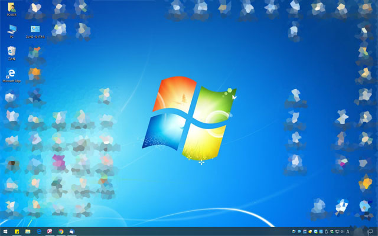Open Google Chrome from the taskbar

pyautogui.click(x=61, y=231)
